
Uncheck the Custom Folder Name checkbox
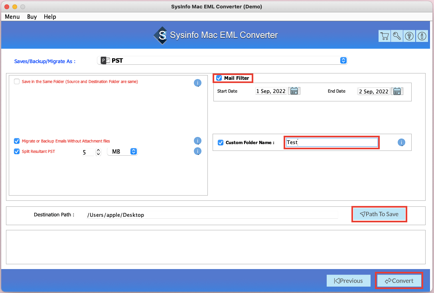click(x=221, y=143)
